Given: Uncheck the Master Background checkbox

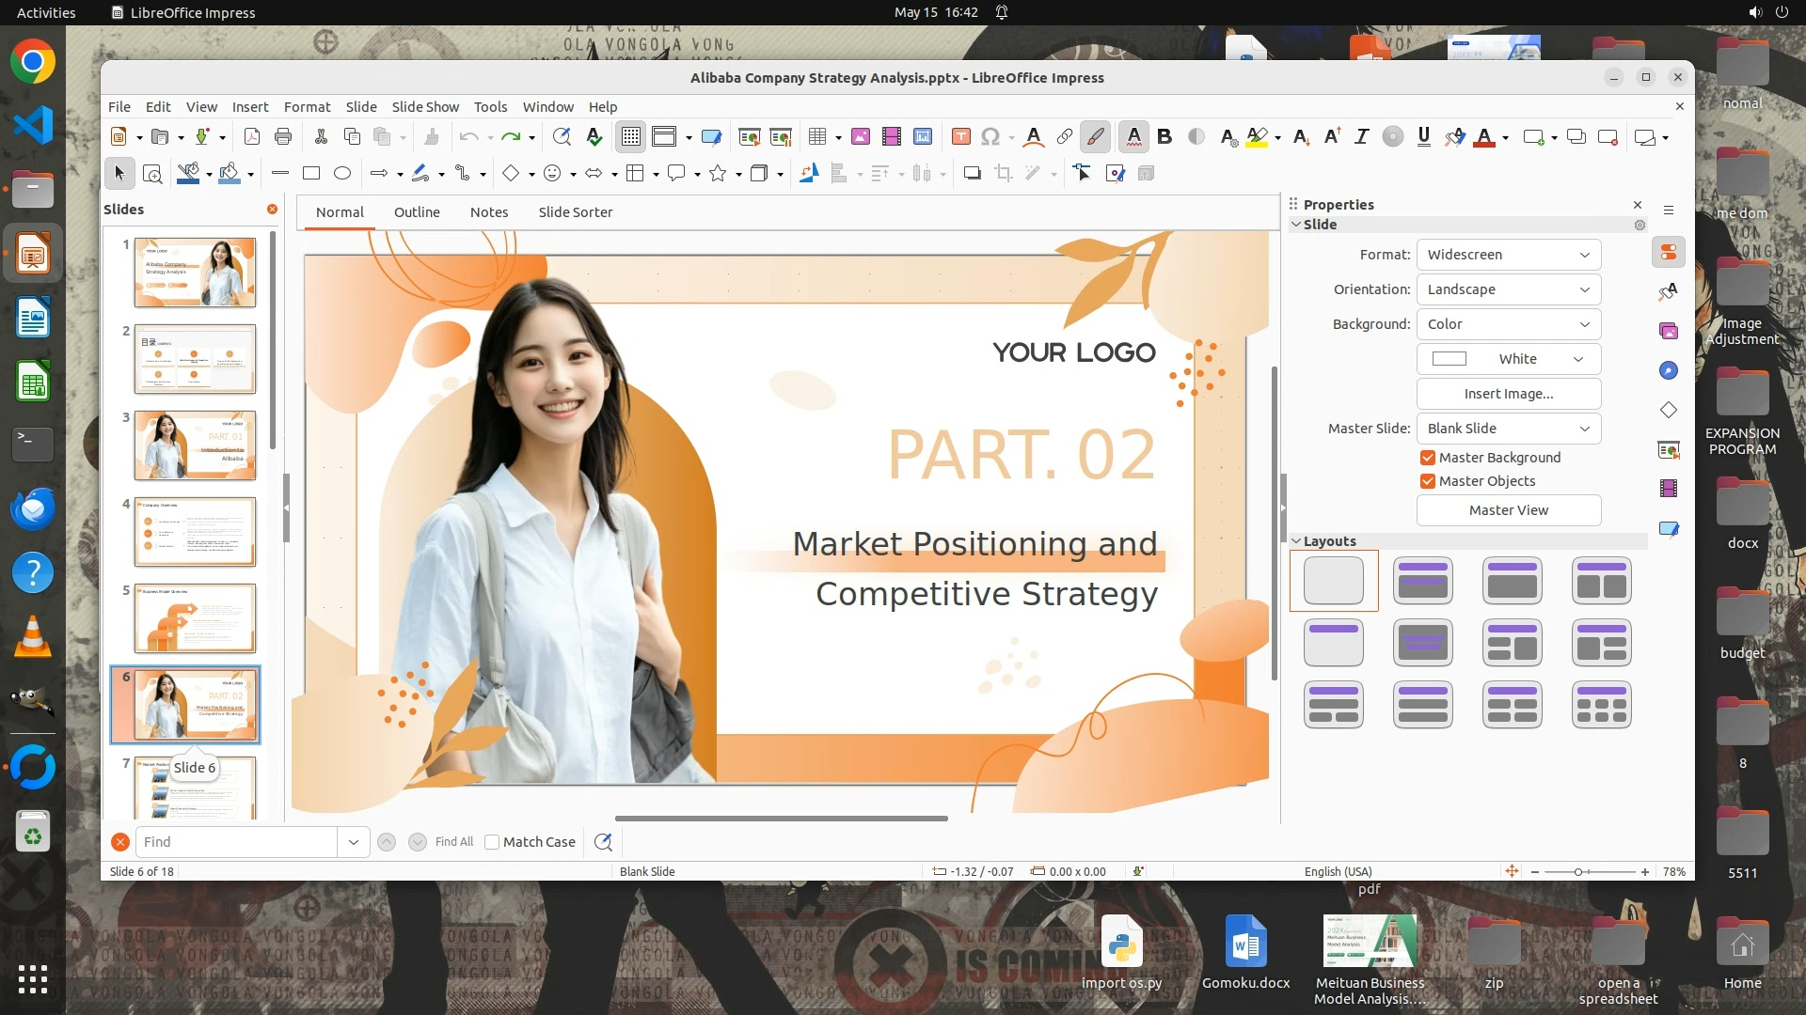Looking at the screenshot, I should click(x=1428, y=458).
